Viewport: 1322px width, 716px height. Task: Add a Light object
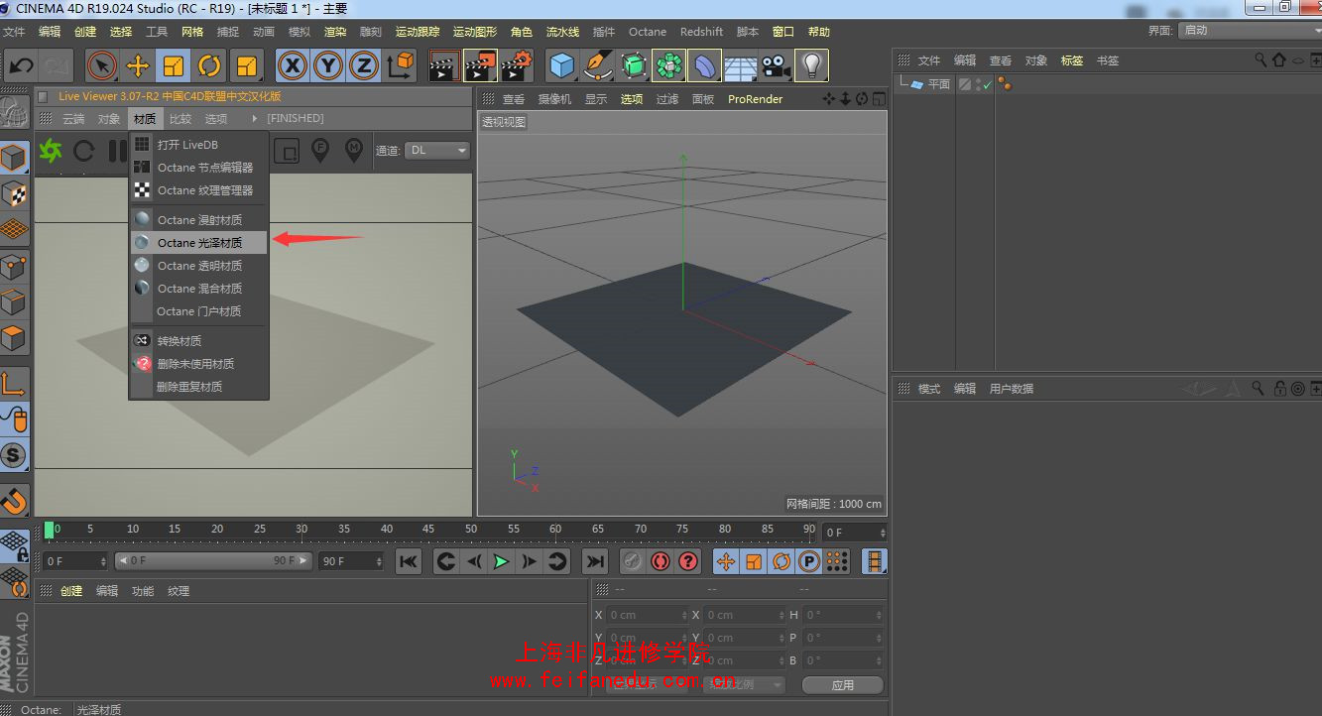pos(812,66)
